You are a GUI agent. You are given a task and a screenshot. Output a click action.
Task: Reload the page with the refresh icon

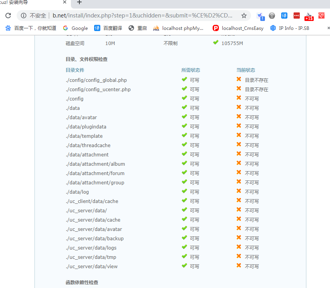pos(8,16)
